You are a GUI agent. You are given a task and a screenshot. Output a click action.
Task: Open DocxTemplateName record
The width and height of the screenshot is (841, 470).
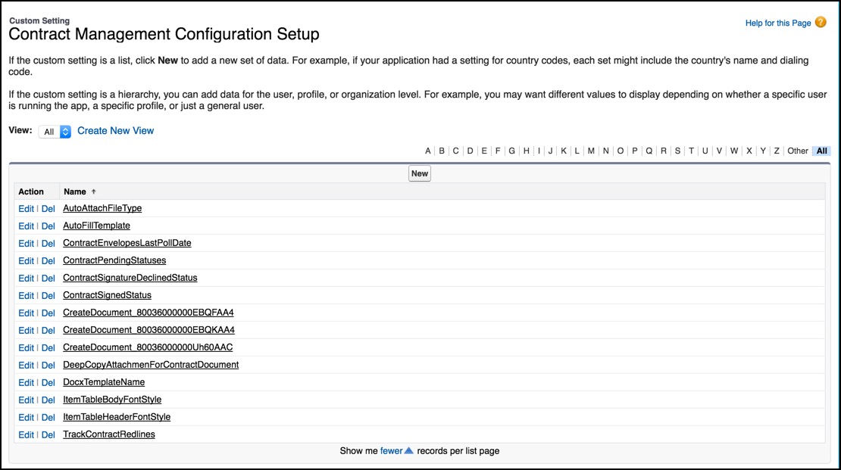(104, 382)
